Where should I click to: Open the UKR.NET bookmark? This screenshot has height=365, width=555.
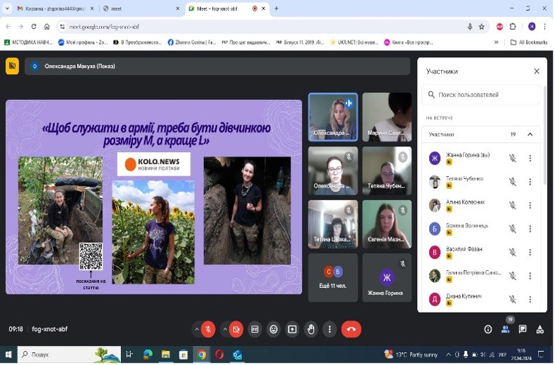tap(354, 42)
